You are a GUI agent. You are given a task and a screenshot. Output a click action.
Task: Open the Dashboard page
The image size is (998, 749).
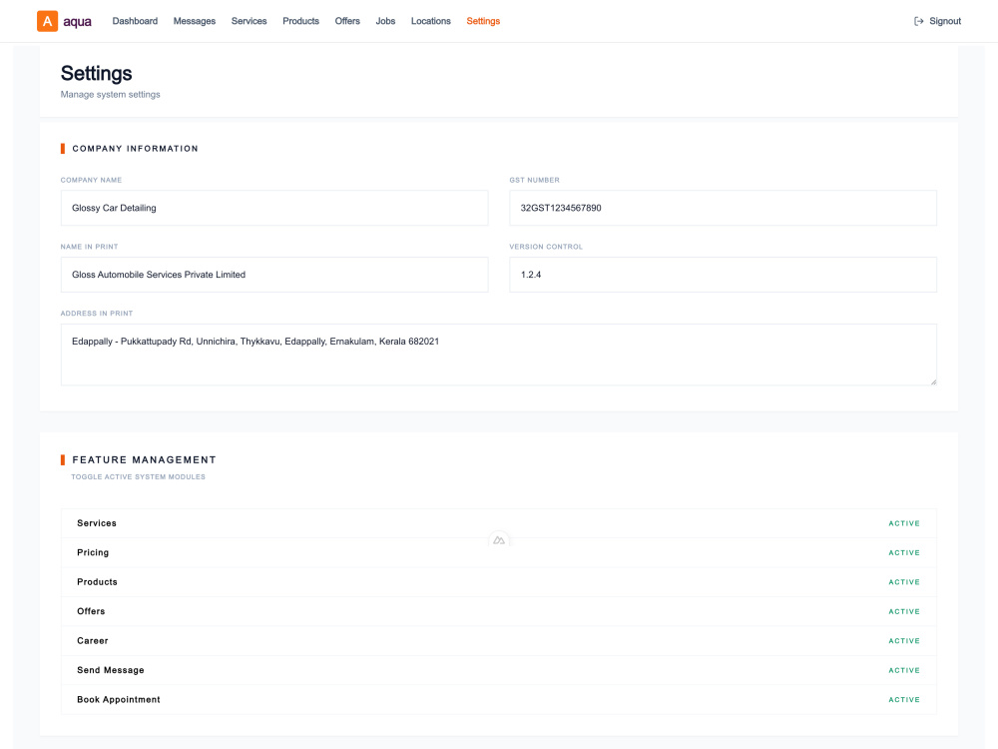click(135, 21)
